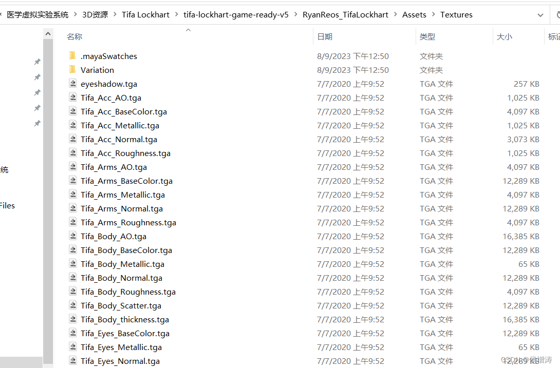The height and width of the screenshot is (368, 560).
Task: Expand chevron after Assets breadcrumb
Action: (x=433, y=15)
